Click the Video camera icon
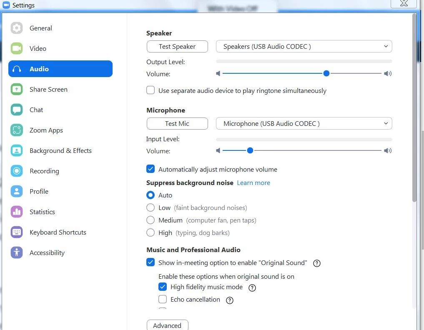This screenshot has width=424, height=330. click(x=17, y=48)
